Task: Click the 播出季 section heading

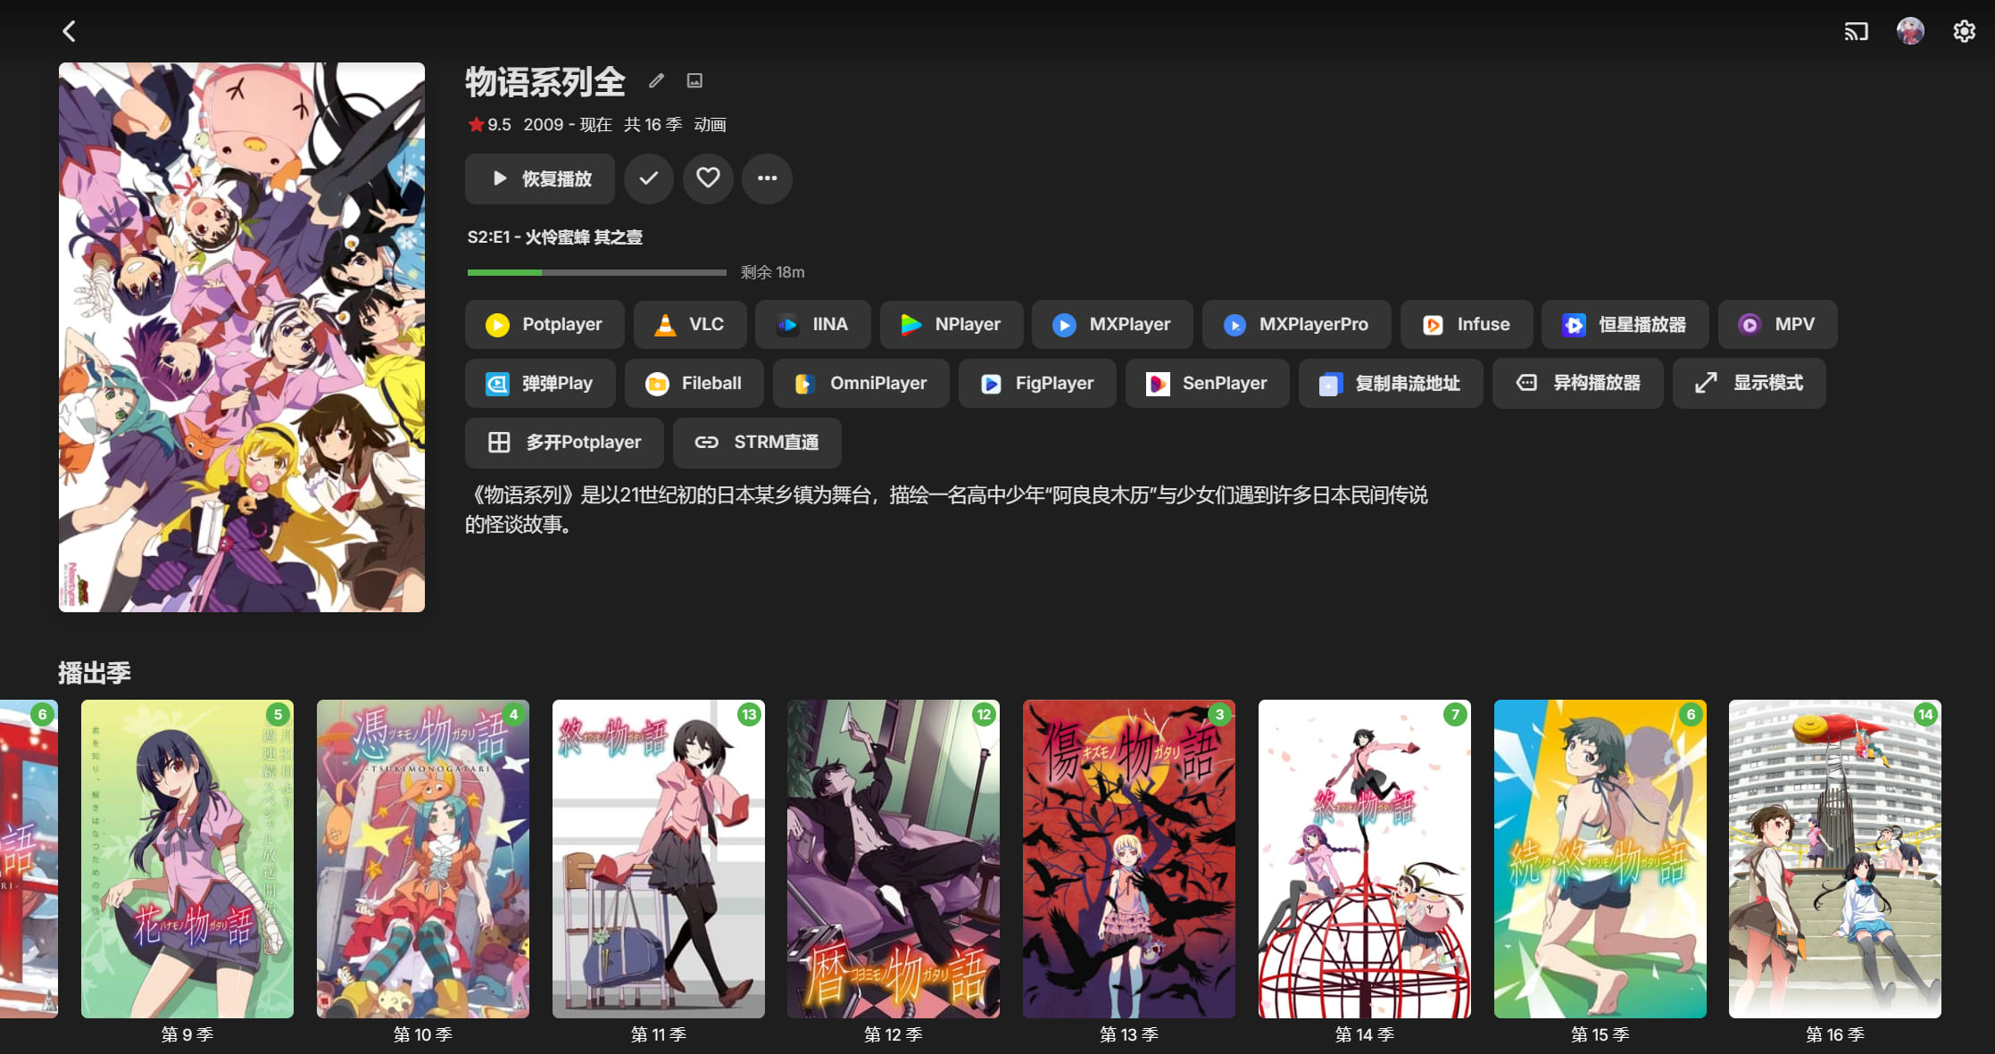Action: [x=95, y=673]
